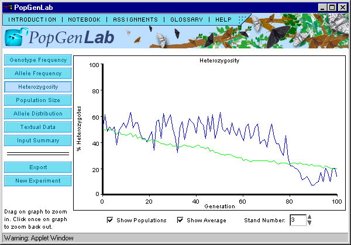The width and height of the screenshot is (351, 245).
Task: Open the GLOSSARY menu item
Action: click(x=187, y=20)
